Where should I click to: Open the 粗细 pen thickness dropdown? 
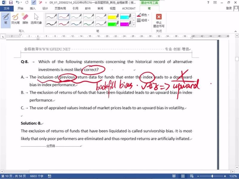tap(143, 20)
